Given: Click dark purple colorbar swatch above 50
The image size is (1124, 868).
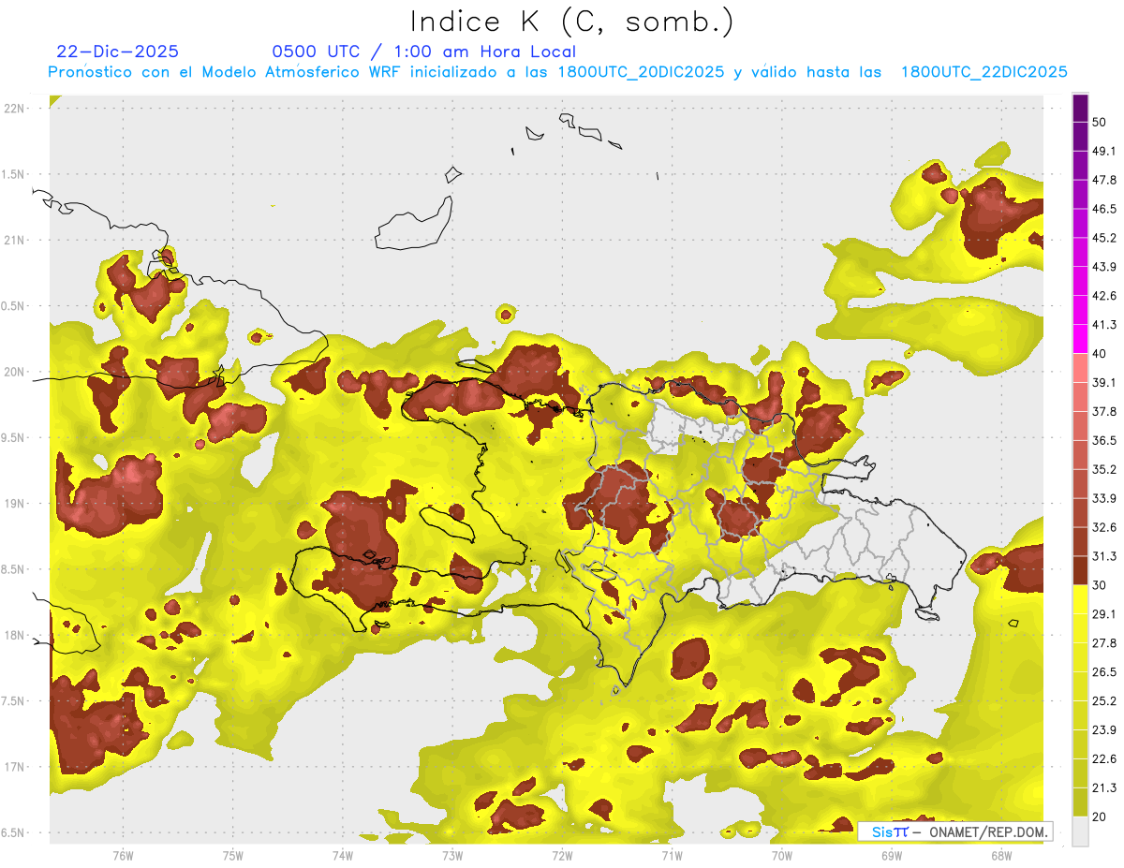Looking at the screenshot, I should tap(1080, 108).
